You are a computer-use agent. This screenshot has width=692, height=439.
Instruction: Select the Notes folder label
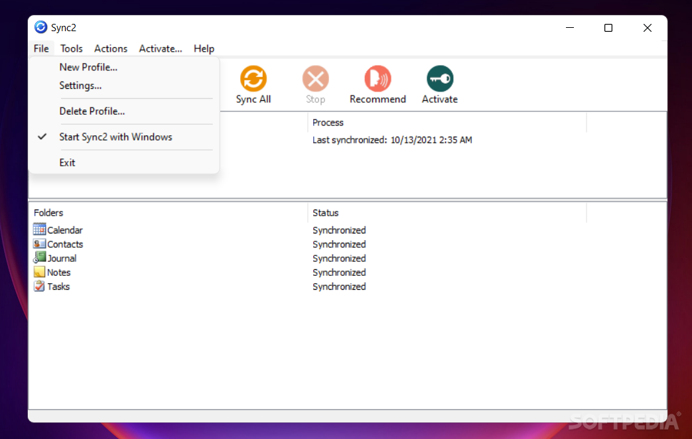58,273
